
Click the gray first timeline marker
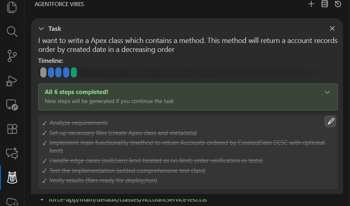(x=43, y=73)
